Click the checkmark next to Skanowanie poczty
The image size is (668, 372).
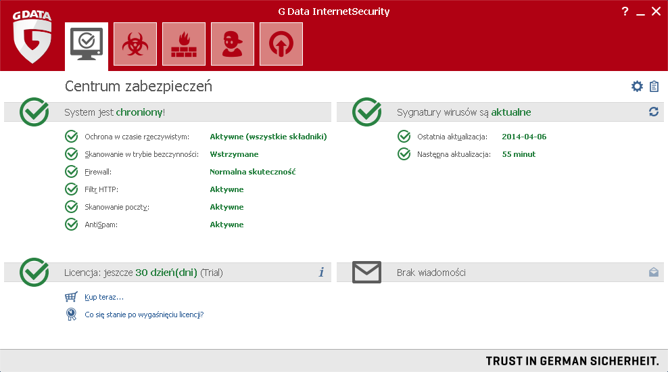[x=71, y=207]
